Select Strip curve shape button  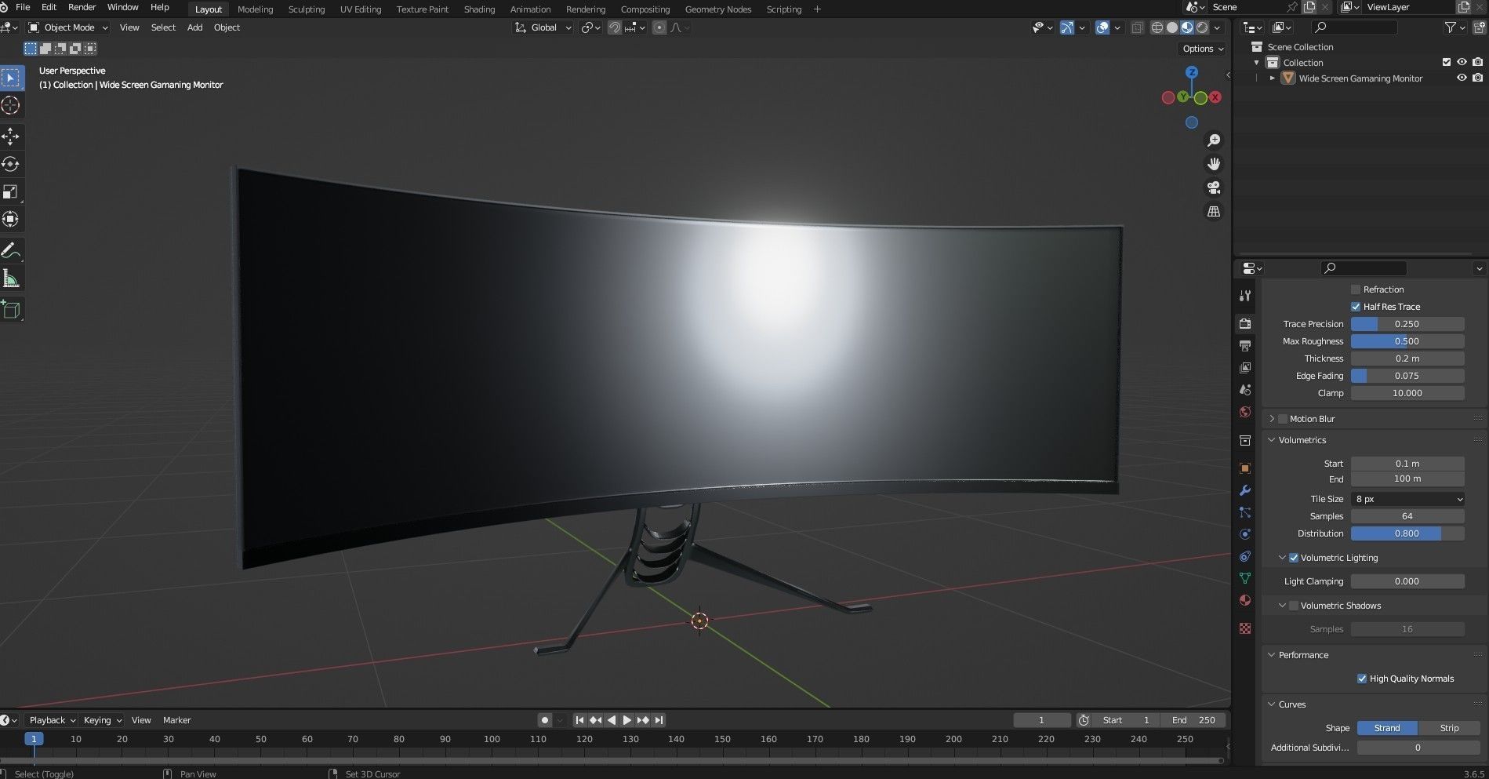(1449, 728)
